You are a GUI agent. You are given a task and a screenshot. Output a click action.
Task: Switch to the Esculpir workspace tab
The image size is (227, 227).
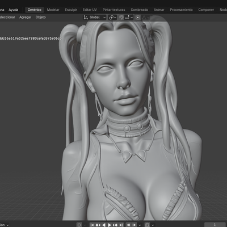71,10
